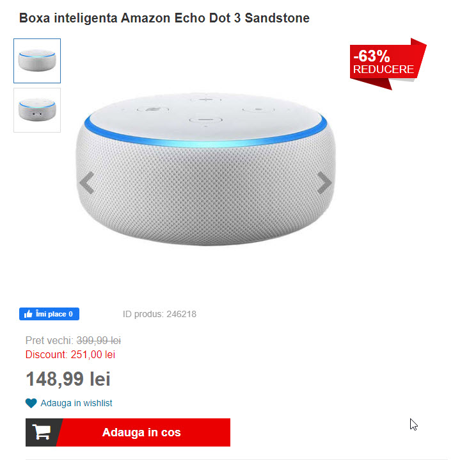Click the heart icon beside the wishlist link

[31, 403]
